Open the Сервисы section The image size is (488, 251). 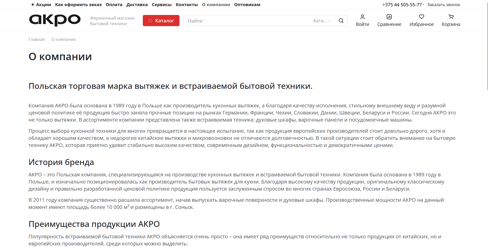162,5
